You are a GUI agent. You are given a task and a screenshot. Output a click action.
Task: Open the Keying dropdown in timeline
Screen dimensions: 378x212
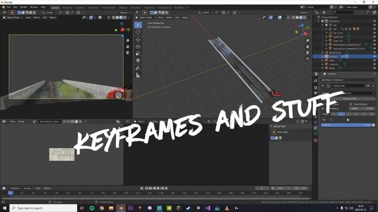click(28, 188)
